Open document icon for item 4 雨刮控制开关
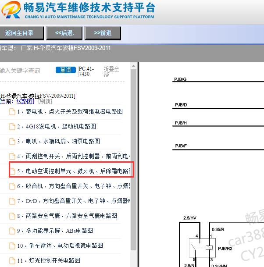The width and height of the screenshot is (264, 267). [x=12, y=157]
